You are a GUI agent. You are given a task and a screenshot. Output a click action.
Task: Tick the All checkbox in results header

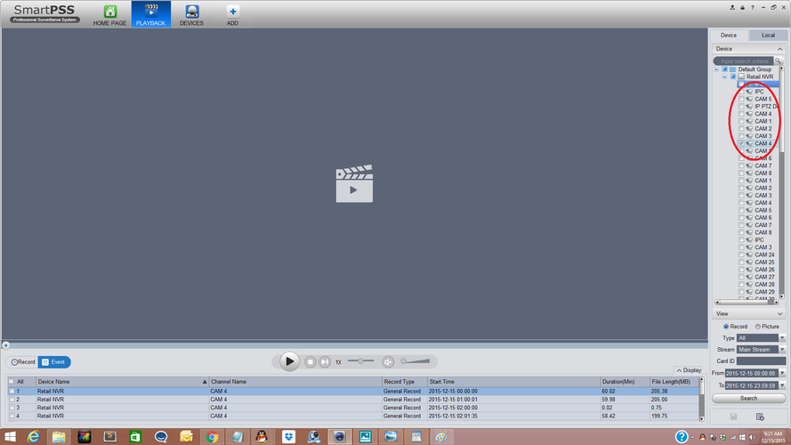pos(12,381)
